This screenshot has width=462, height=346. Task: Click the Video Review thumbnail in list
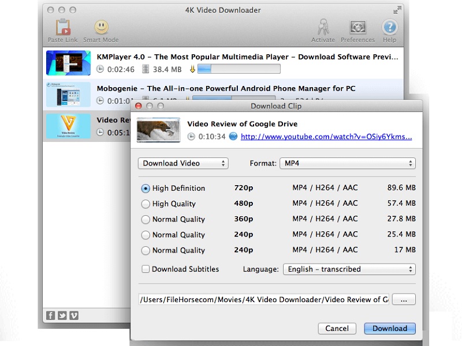[x=68, y=126]
